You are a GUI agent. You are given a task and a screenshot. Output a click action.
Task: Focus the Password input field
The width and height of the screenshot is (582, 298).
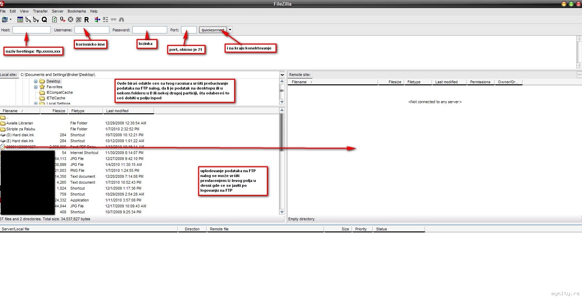coord(150,30)
